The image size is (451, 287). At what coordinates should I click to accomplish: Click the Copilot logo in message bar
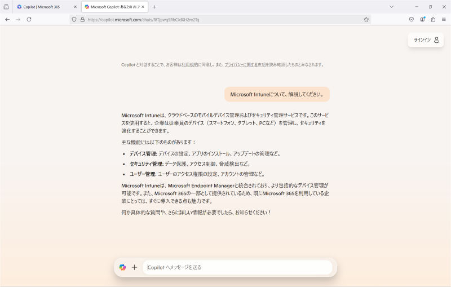coord(122,267)
